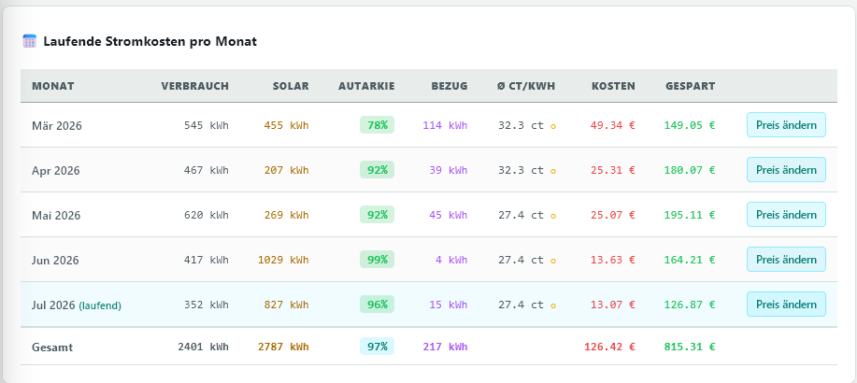Click the 827 kWh solar value

click(286, 305)
